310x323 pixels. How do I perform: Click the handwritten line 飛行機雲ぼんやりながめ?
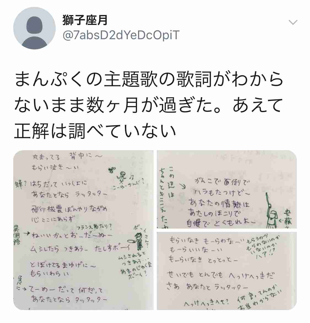coord(69,210)
